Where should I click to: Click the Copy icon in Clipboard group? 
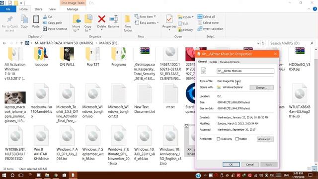[x=24, y=19]
